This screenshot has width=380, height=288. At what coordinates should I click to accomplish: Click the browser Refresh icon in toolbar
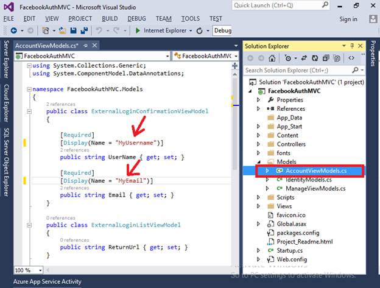coord(200,31)
